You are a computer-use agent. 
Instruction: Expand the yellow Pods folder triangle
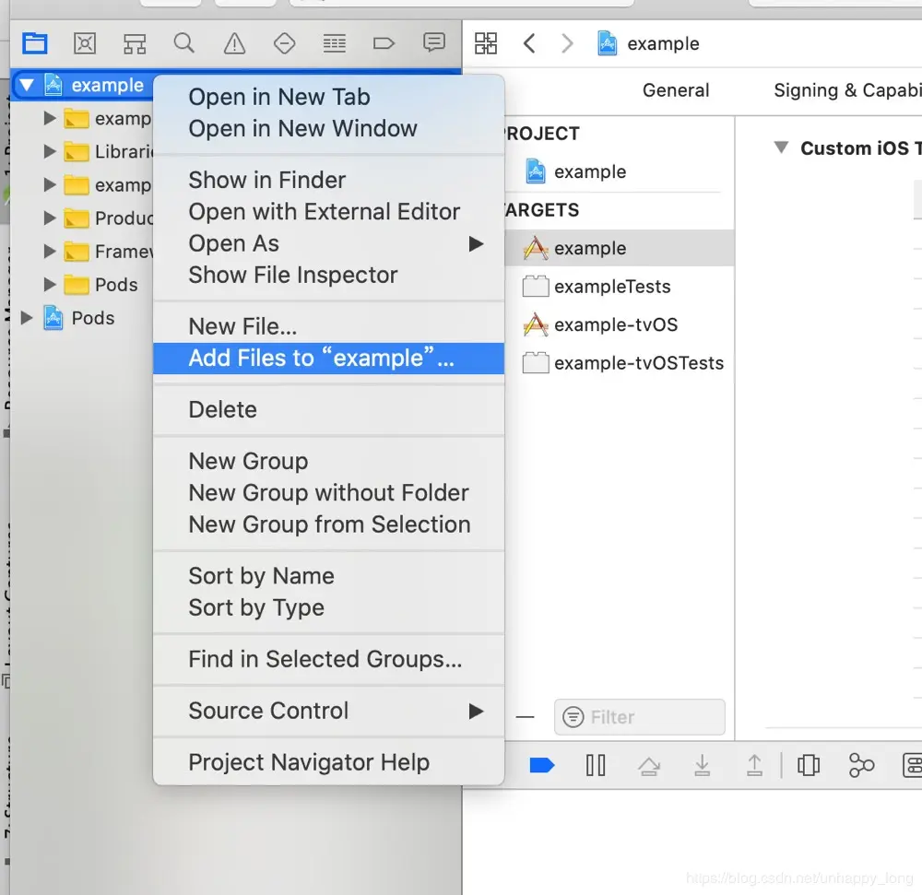pos(50,285)
